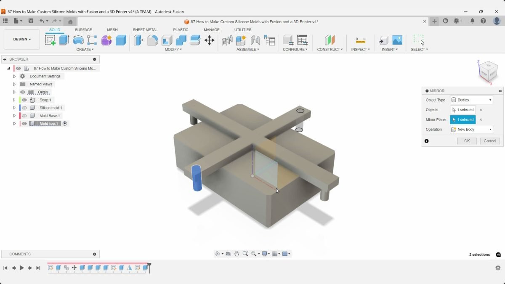Image resolution: width=505 pixels, height=284 pixels.
Task: Select the Offset Plane construct tool
Action: pyautogui.click(x=330, y=40)
